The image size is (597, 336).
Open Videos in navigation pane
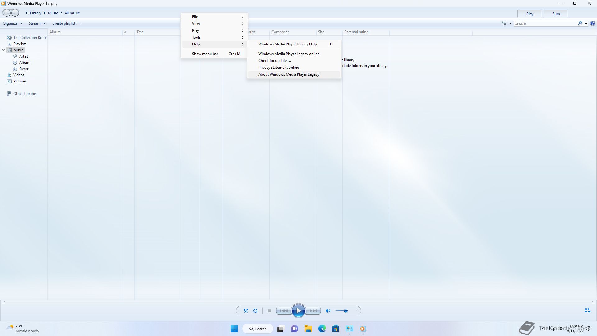(16, 75)
